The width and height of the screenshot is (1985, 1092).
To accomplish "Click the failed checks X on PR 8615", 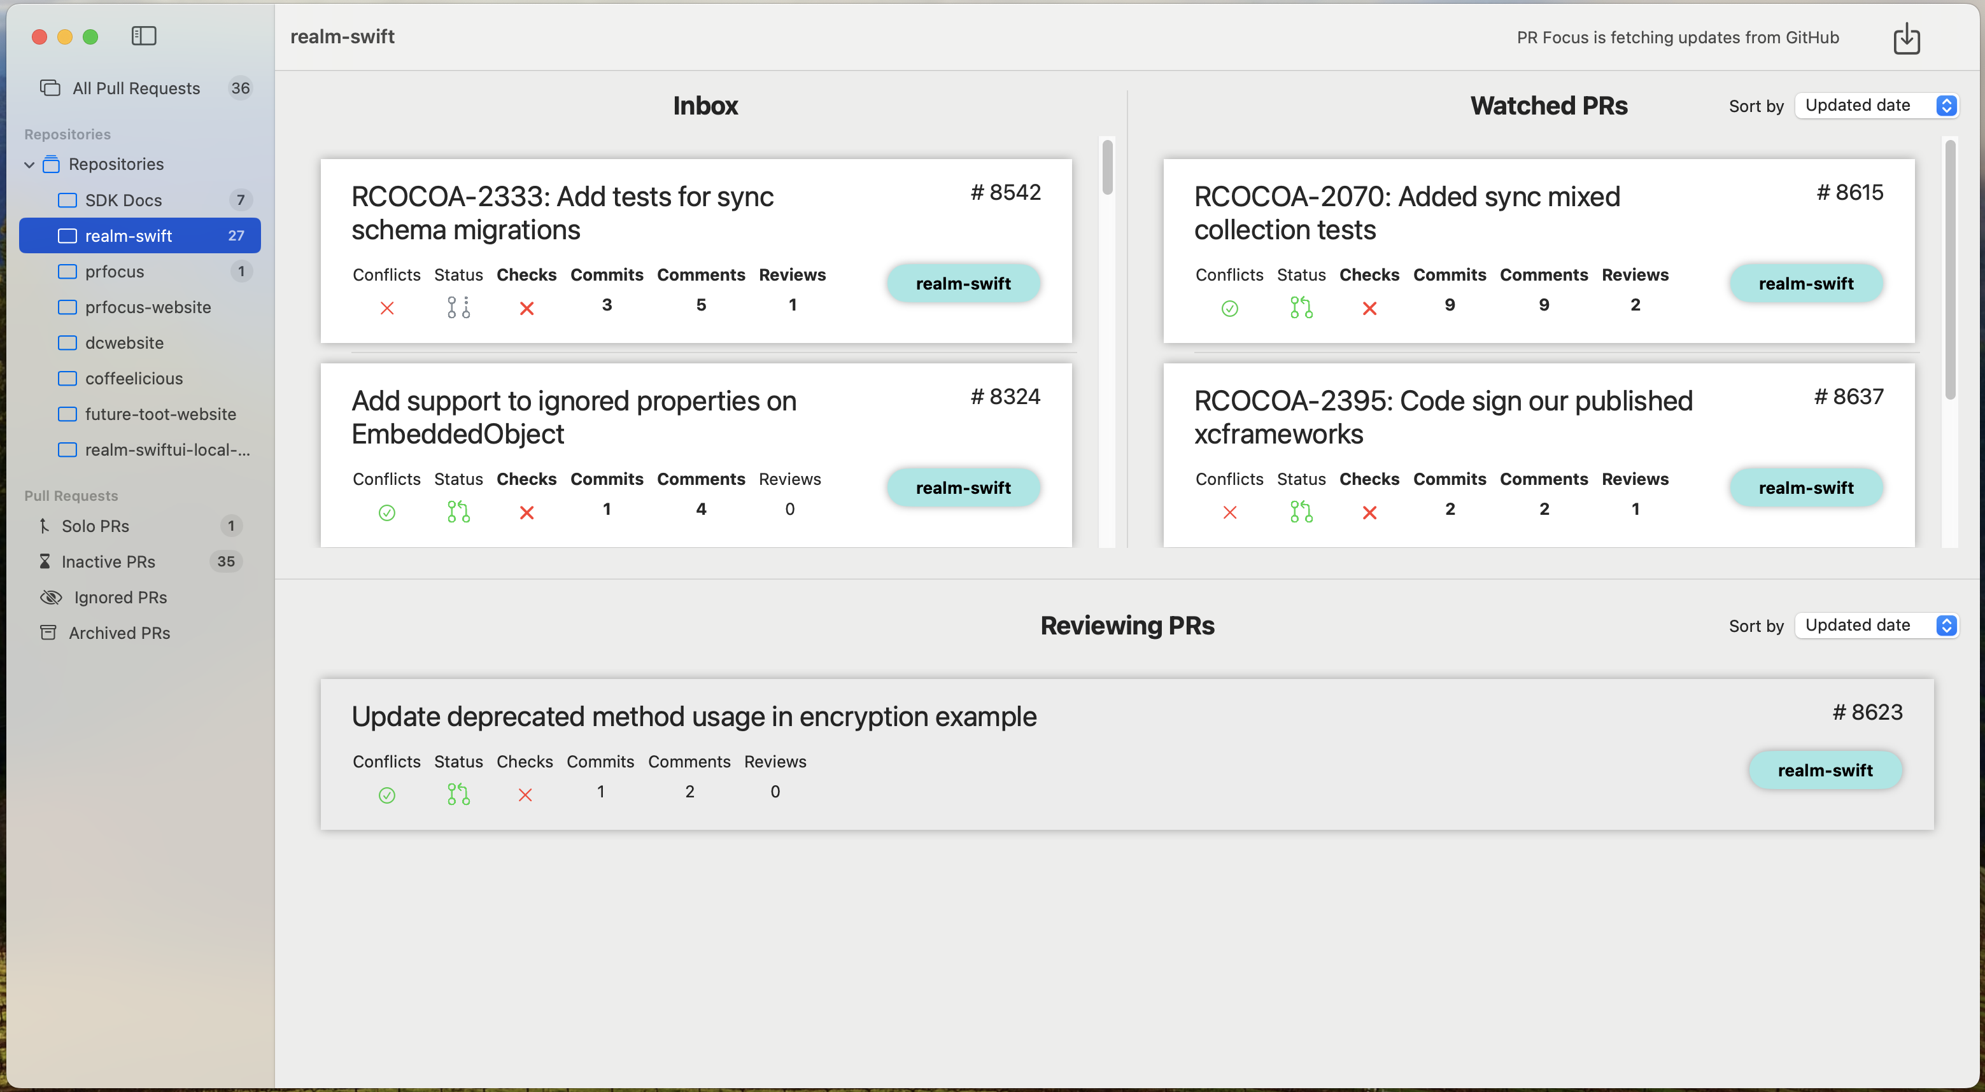I will tap(1369, 308).
